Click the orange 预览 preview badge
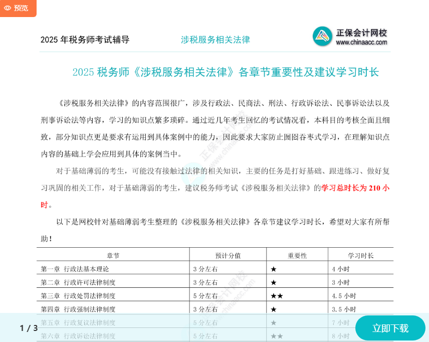The height and width of the screenshot is (342, 429). coord(18,8)
